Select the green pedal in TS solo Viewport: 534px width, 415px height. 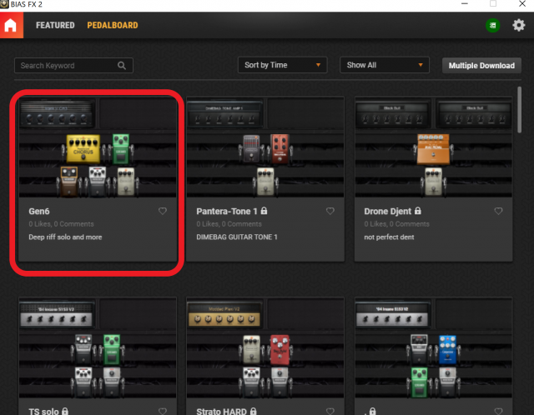[112, 350]
